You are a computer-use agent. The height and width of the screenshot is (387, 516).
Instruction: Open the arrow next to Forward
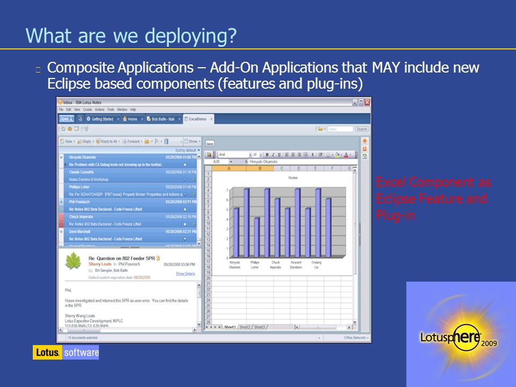click(141, 142)
